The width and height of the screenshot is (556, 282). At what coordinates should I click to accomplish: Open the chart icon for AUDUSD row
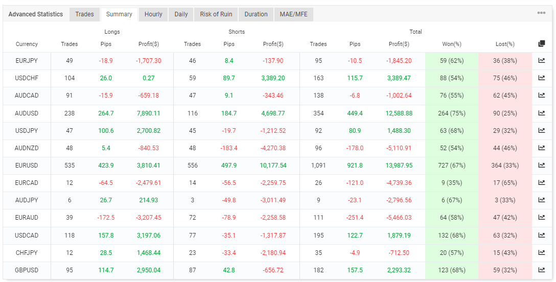[x=542, y=113]
